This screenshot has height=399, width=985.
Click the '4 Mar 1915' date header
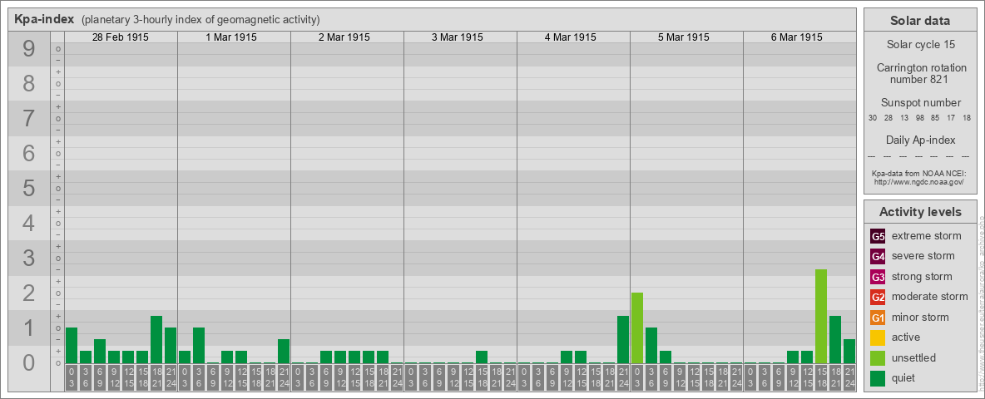click(571, 37)
